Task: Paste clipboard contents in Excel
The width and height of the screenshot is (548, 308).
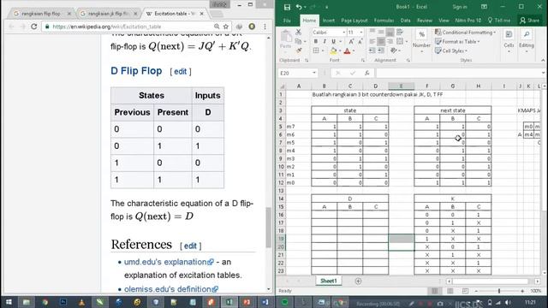Action: click(285, 39)
